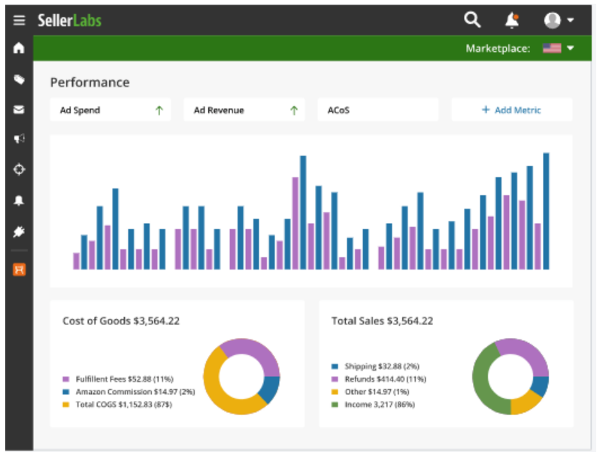Click Fulfillment Fees $52.88 legend text
The height and width of the screenshot is (461, 606).
tap(125, 379)
